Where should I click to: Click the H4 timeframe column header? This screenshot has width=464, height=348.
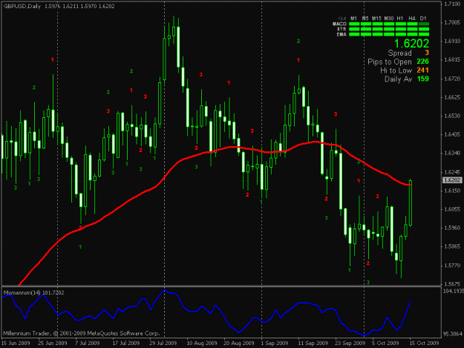[x=412, y=19]
